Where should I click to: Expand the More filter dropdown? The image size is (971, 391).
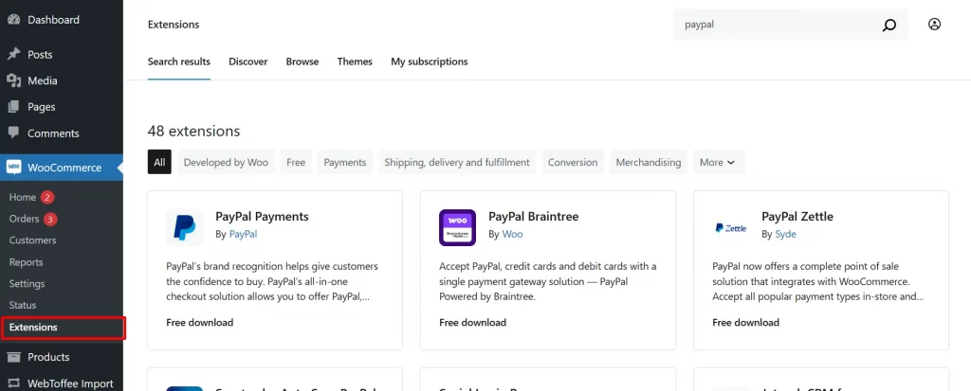pos(718,162)
